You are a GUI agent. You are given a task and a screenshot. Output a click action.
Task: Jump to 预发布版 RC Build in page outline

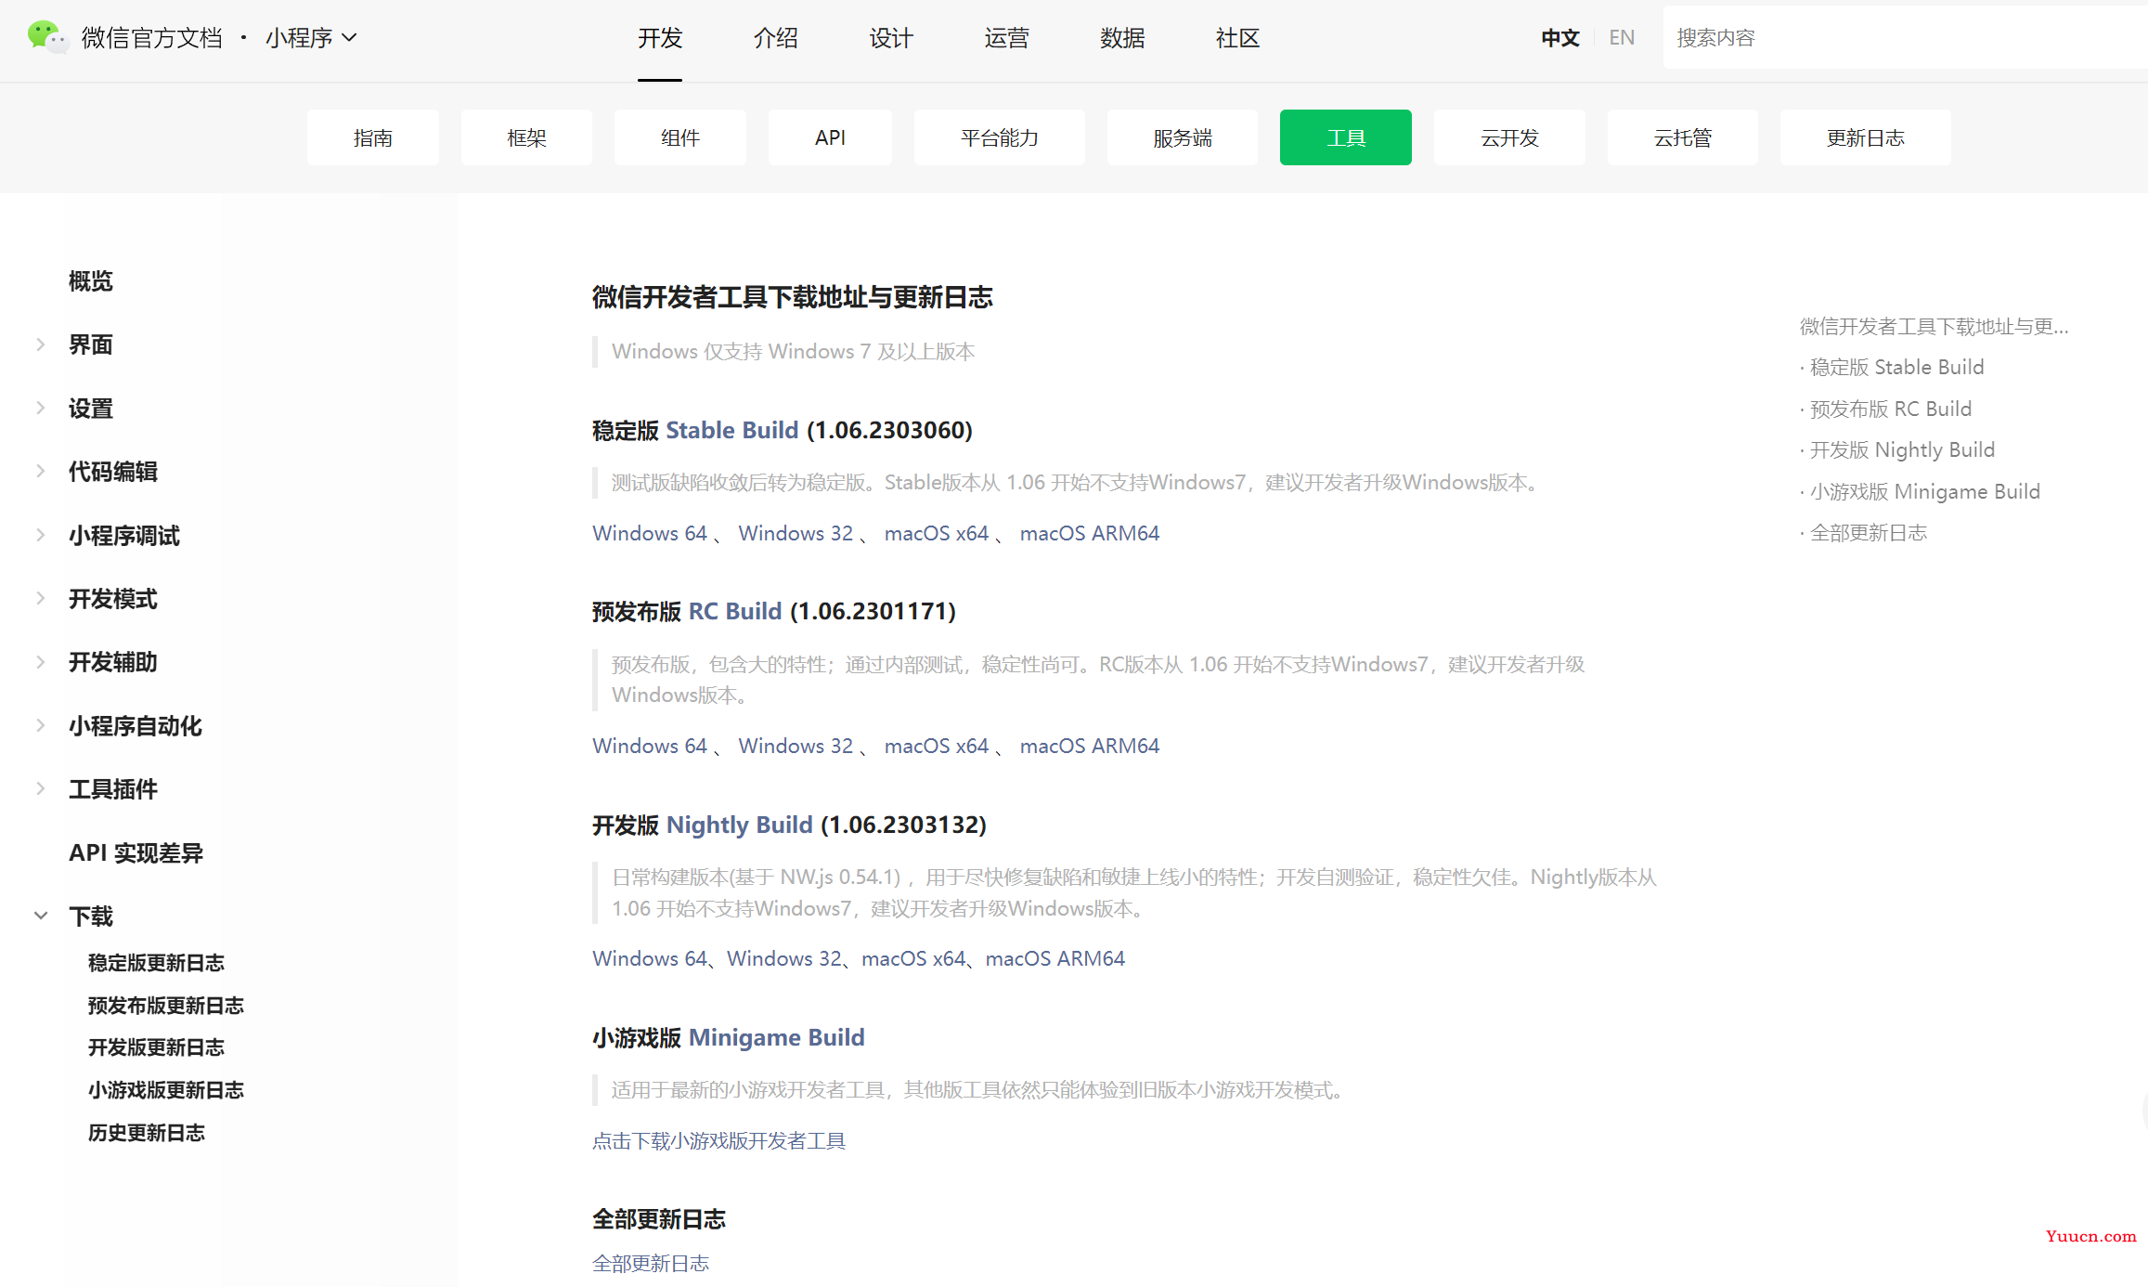coord(1890,409)
